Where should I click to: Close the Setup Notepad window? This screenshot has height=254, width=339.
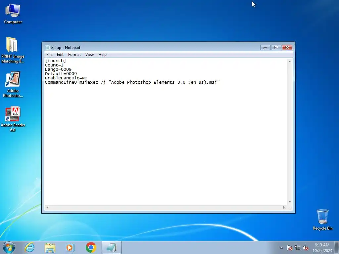(287, 48)
